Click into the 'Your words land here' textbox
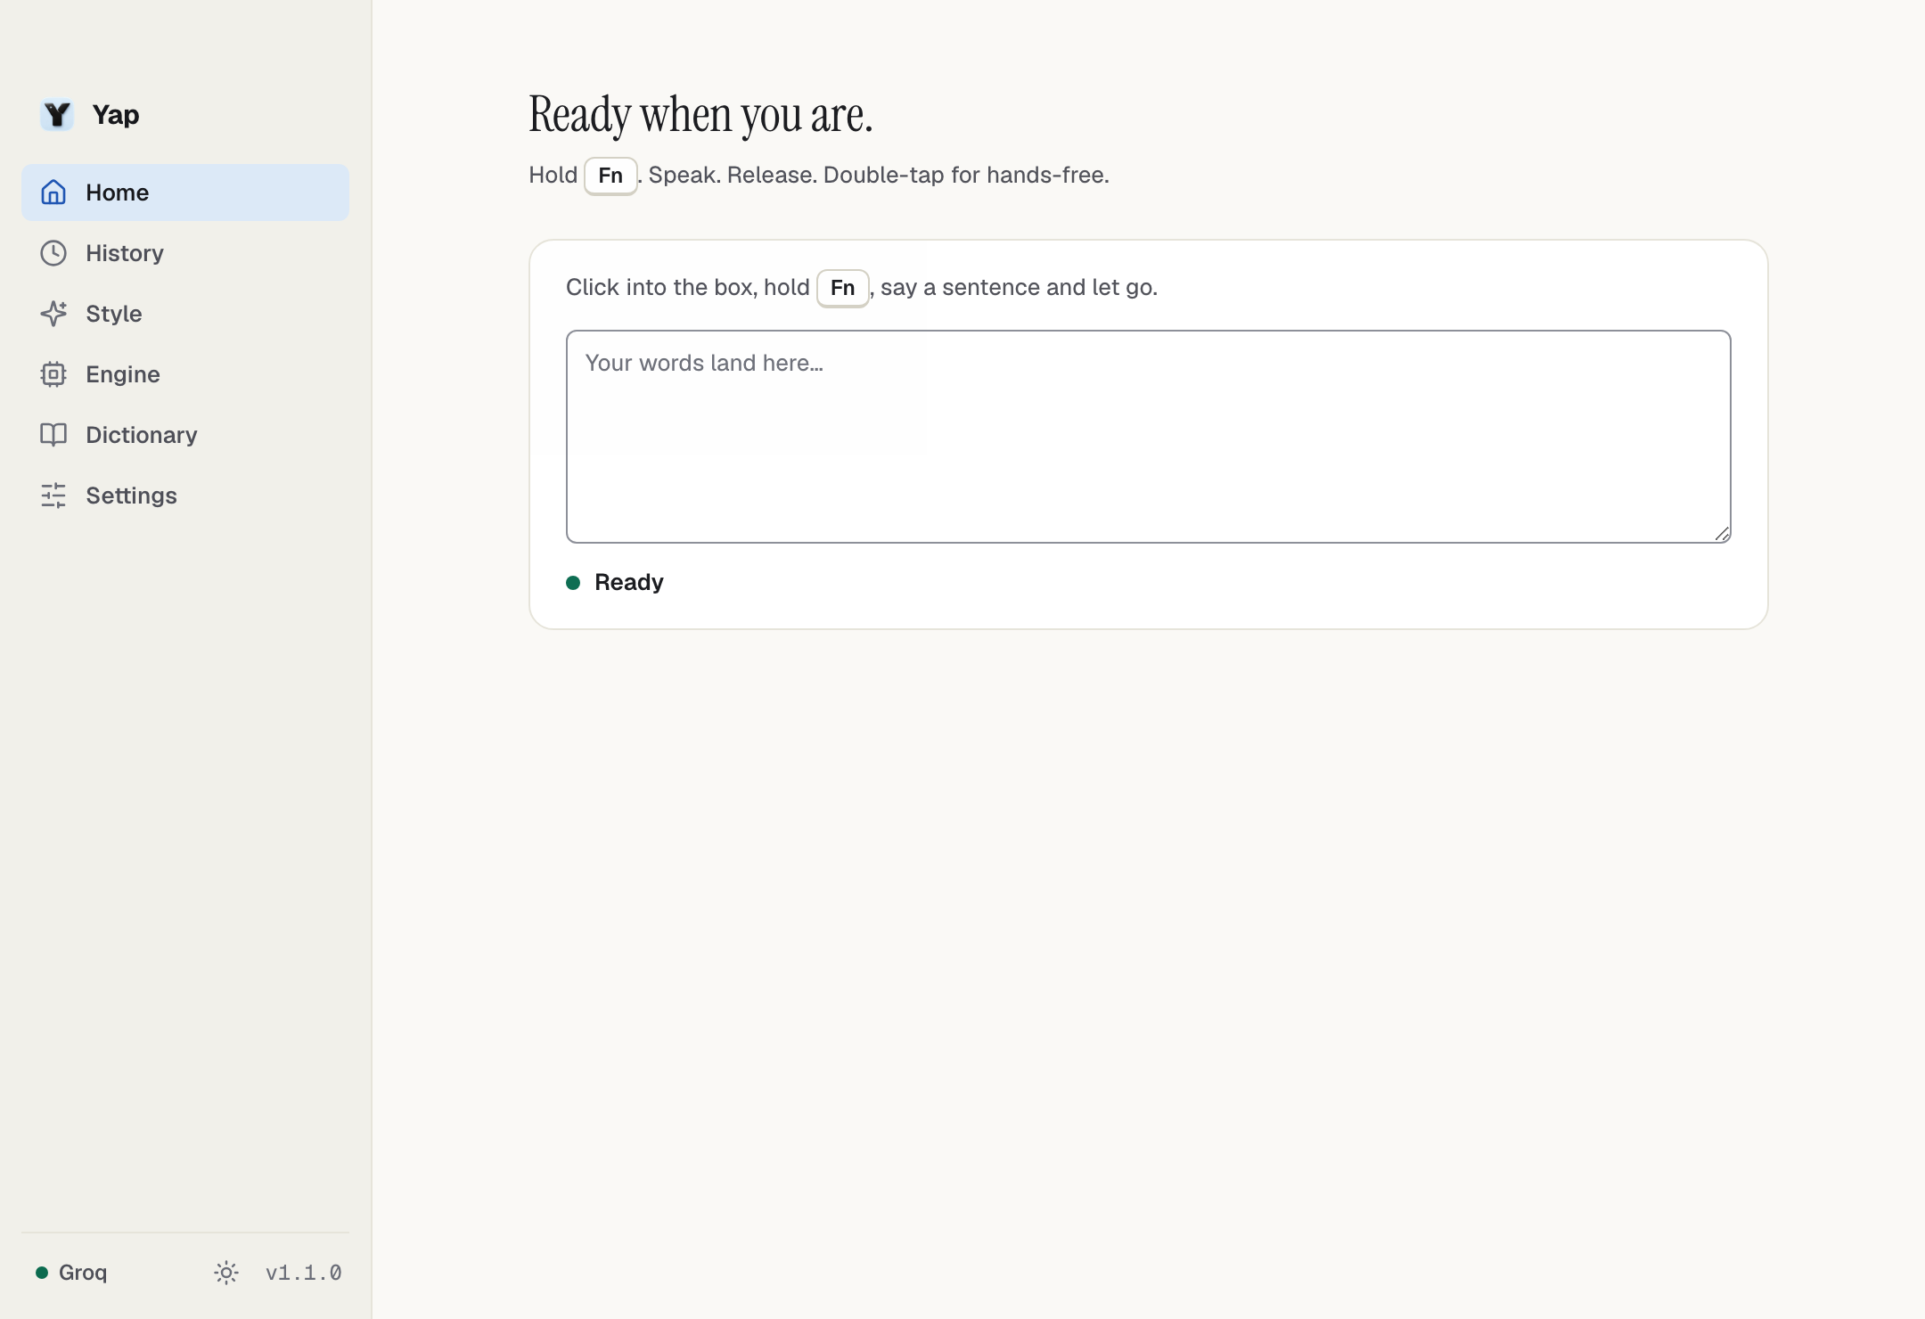This screenshot has width=1925, height=1319. [x=1148, y=437]
